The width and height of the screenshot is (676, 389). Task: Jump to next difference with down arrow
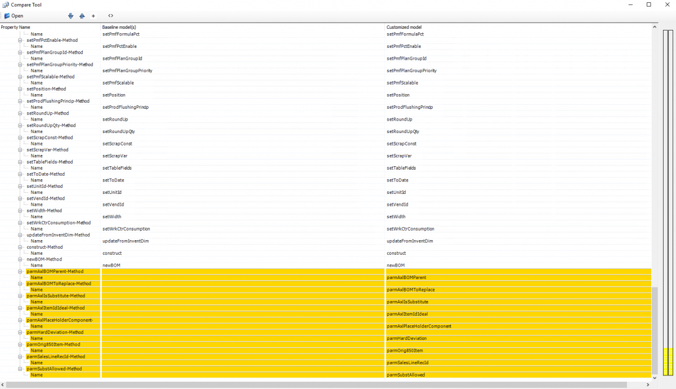70,16
